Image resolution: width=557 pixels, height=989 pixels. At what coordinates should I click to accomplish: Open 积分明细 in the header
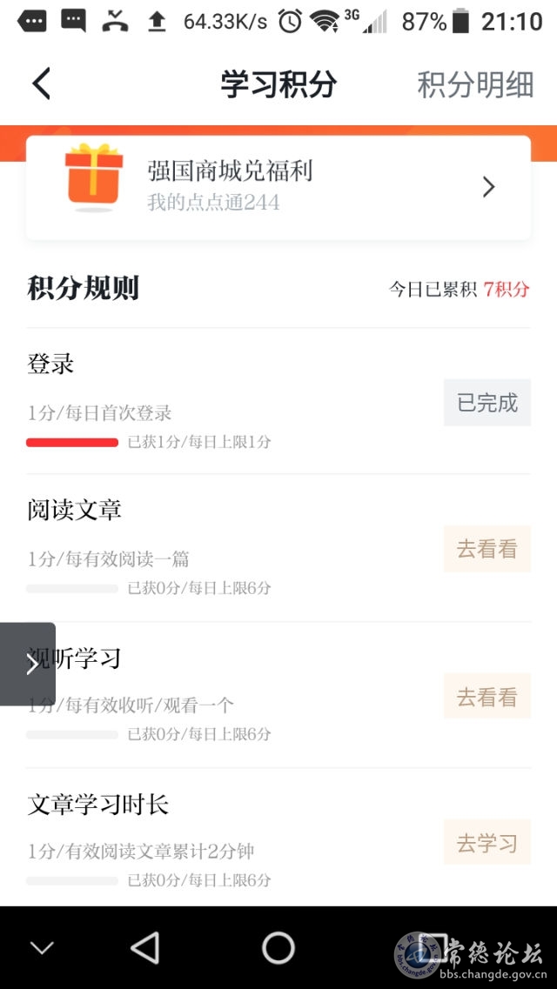(476, 84)
